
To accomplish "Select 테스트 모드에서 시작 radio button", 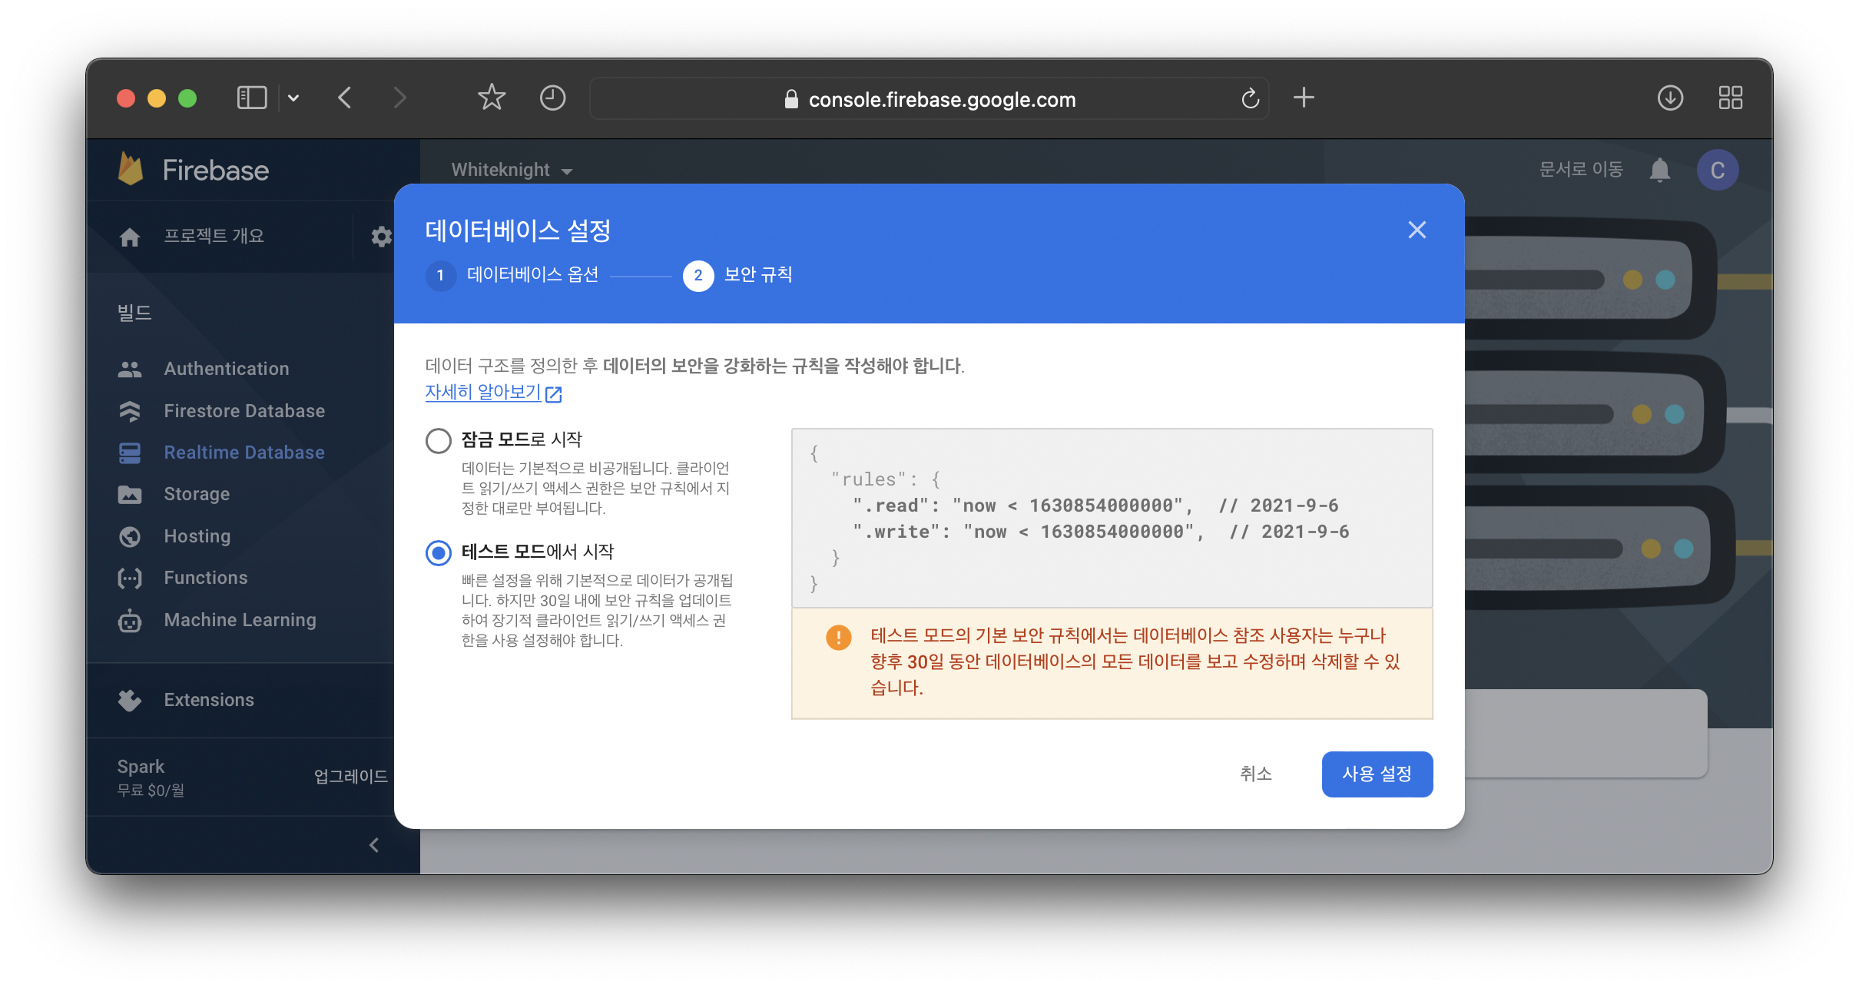I will (x=439, y=552).
